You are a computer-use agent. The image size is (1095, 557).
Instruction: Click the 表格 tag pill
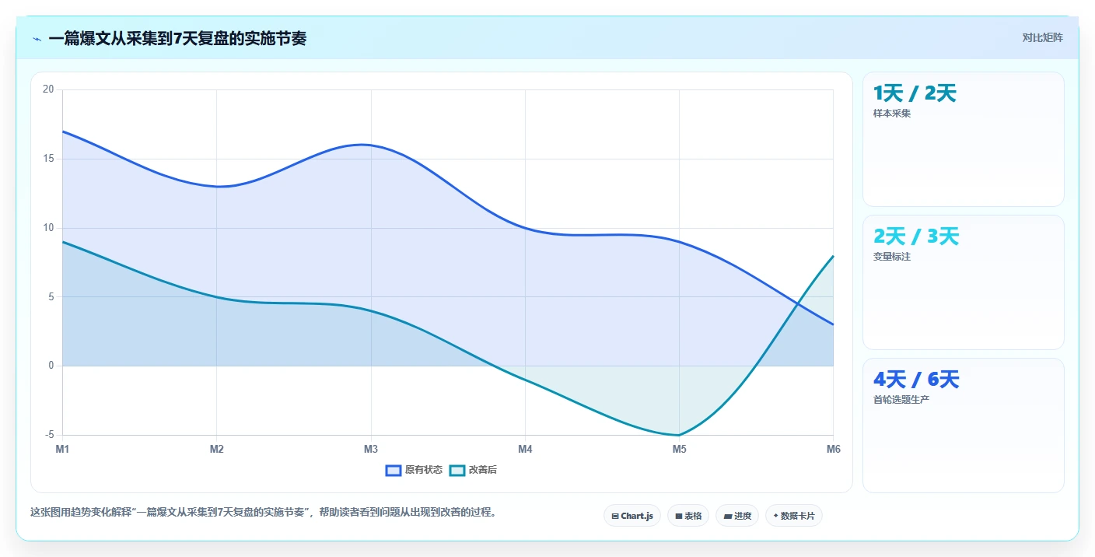point(688,516)
